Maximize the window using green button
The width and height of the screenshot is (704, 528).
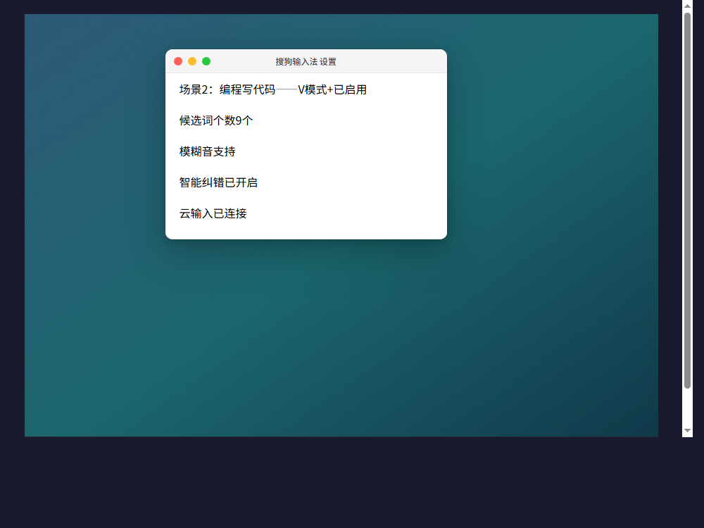tap(206, 61)
